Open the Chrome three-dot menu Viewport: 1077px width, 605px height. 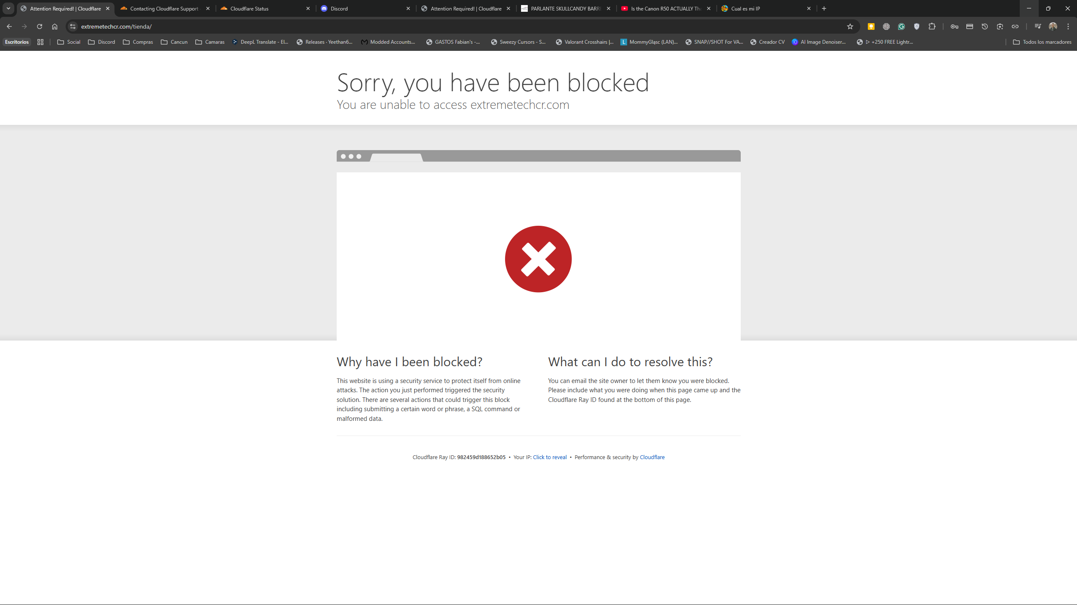coord(1068,26)
